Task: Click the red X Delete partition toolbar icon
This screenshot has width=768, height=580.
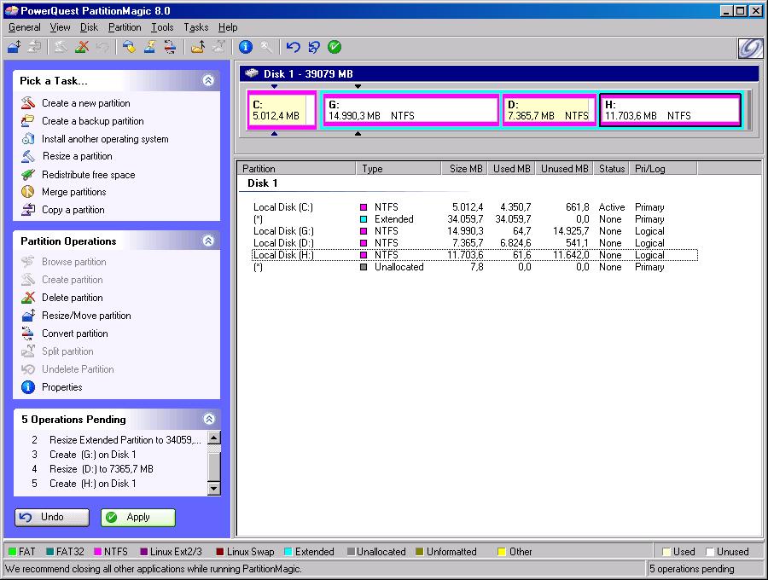Action: pos(82,47)
